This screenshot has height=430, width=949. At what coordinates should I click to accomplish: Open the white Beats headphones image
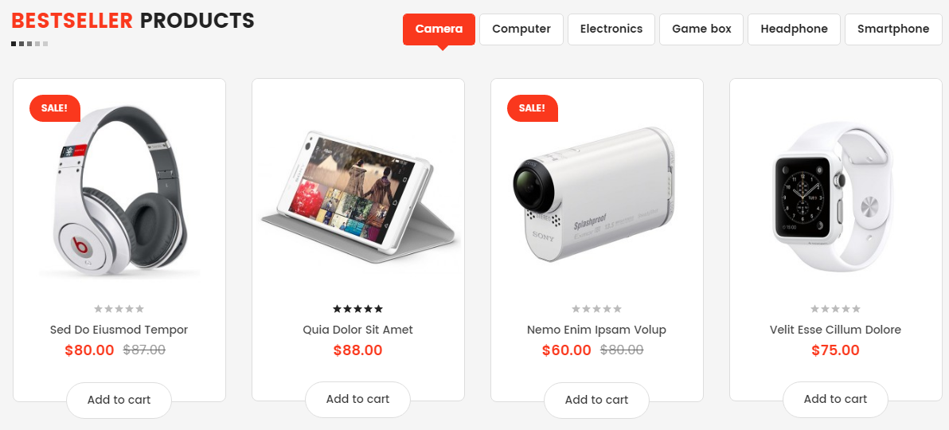tap(119, 191)
